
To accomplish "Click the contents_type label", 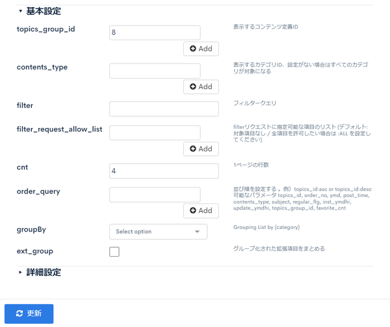I will (42, 68).
